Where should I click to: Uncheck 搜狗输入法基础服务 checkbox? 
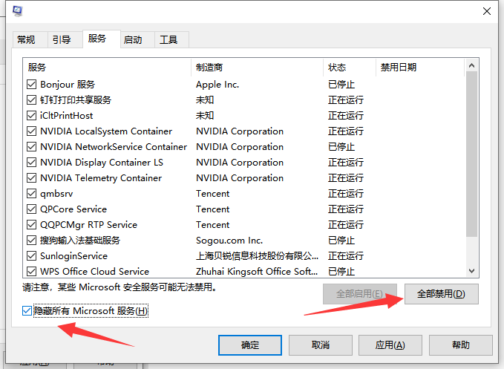pyautogui.click(x=31, y=240)
